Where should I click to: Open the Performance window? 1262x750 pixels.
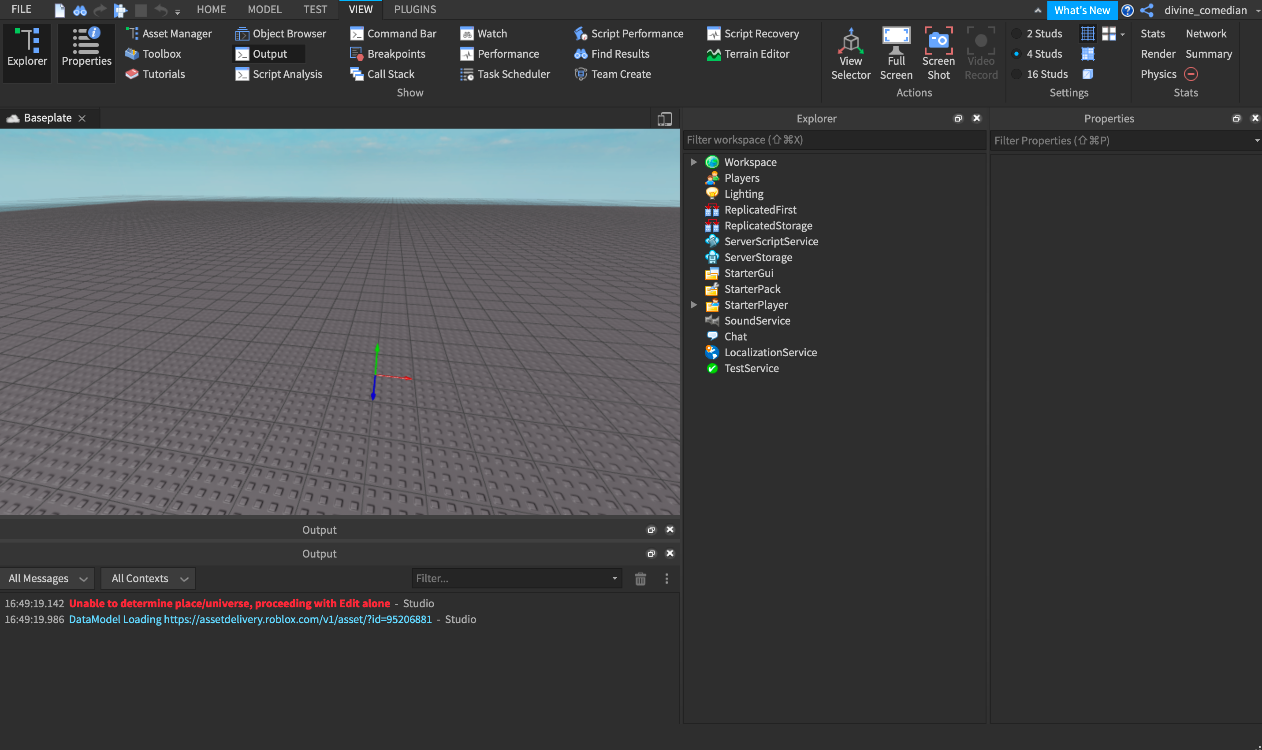(x=500, y=54)
